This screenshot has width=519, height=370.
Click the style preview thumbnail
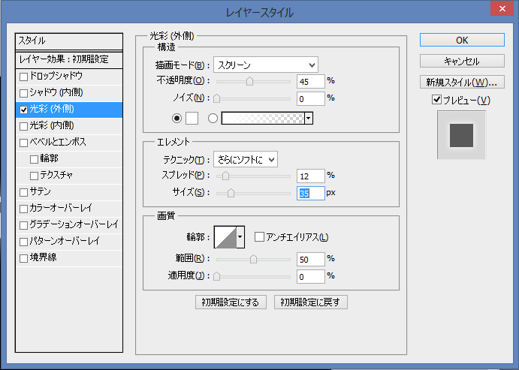[x=461, y=136]
